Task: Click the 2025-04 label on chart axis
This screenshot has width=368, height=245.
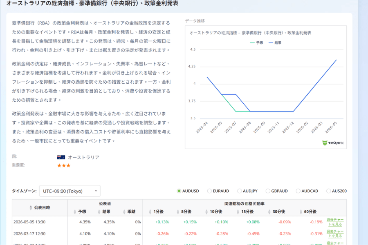Action: click(x=202, y=128)
